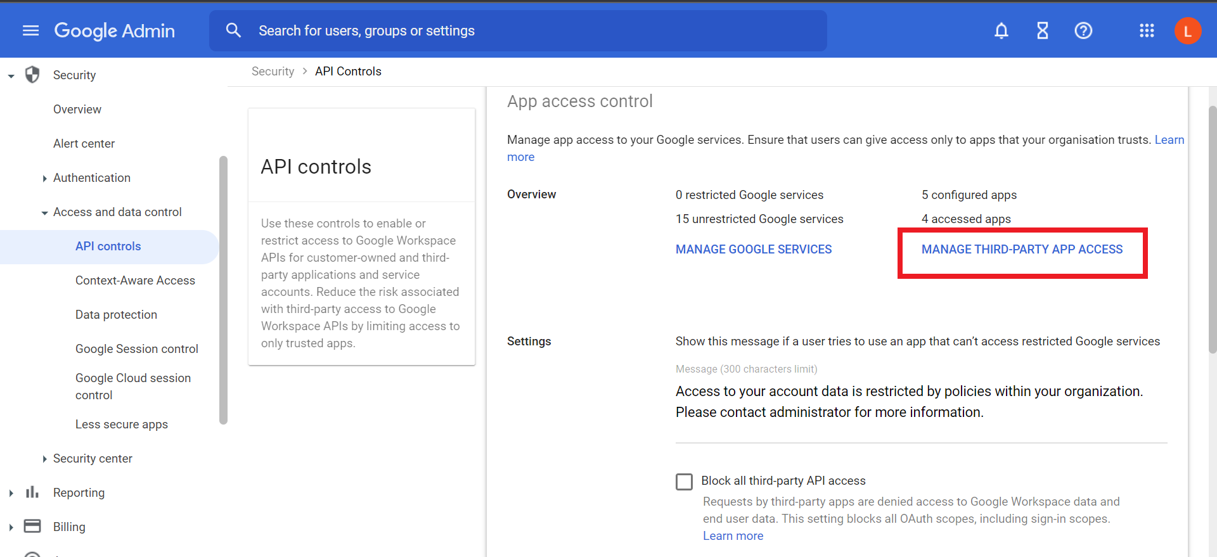Click the notifications bell icon
The image size is (1217, 557).
[x=1001, y=30]
